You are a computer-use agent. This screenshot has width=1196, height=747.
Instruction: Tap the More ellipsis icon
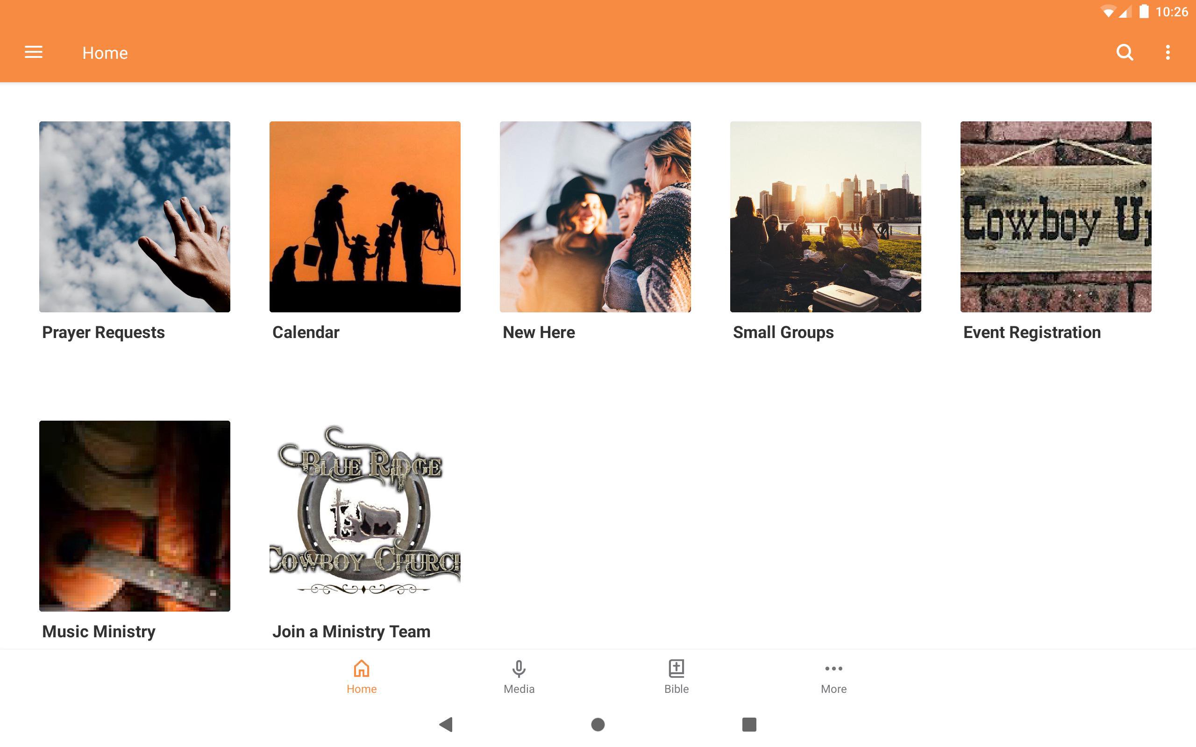(x=833, y=669)
